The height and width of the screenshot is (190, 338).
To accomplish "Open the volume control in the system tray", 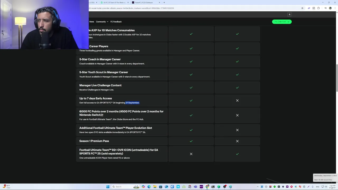I will click(326, 187).
